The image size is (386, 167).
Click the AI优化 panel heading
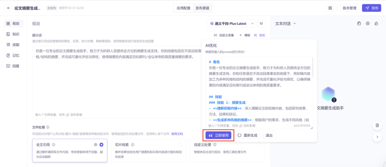pos(211,46)
